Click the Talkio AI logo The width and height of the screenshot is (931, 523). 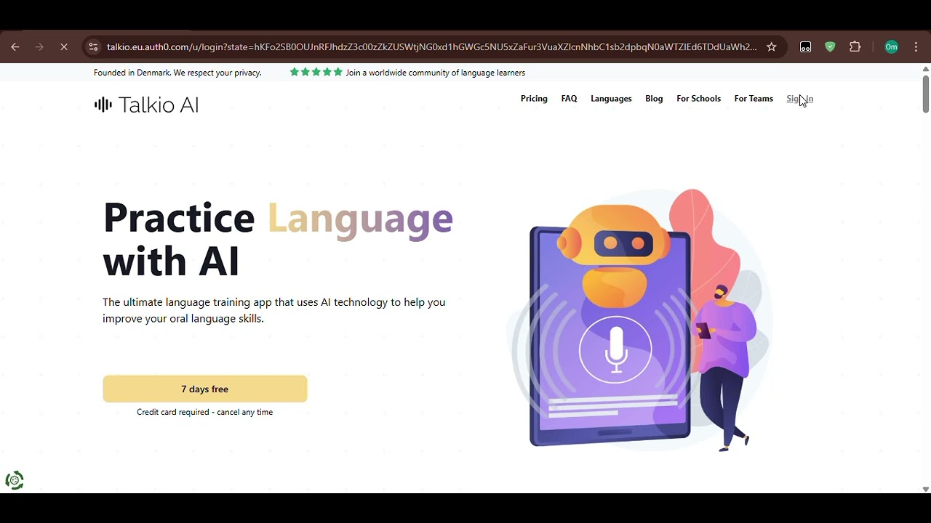click(146, 105)
